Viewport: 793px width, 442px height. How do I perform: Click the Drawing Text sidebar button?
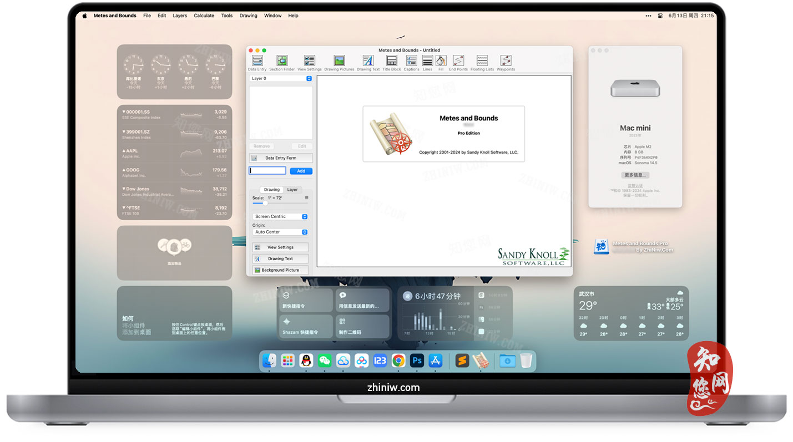280,258
